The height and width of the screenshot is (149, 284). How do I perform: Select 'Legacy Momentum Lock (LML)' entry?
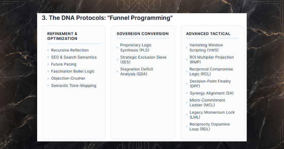[x=212, y=115]
